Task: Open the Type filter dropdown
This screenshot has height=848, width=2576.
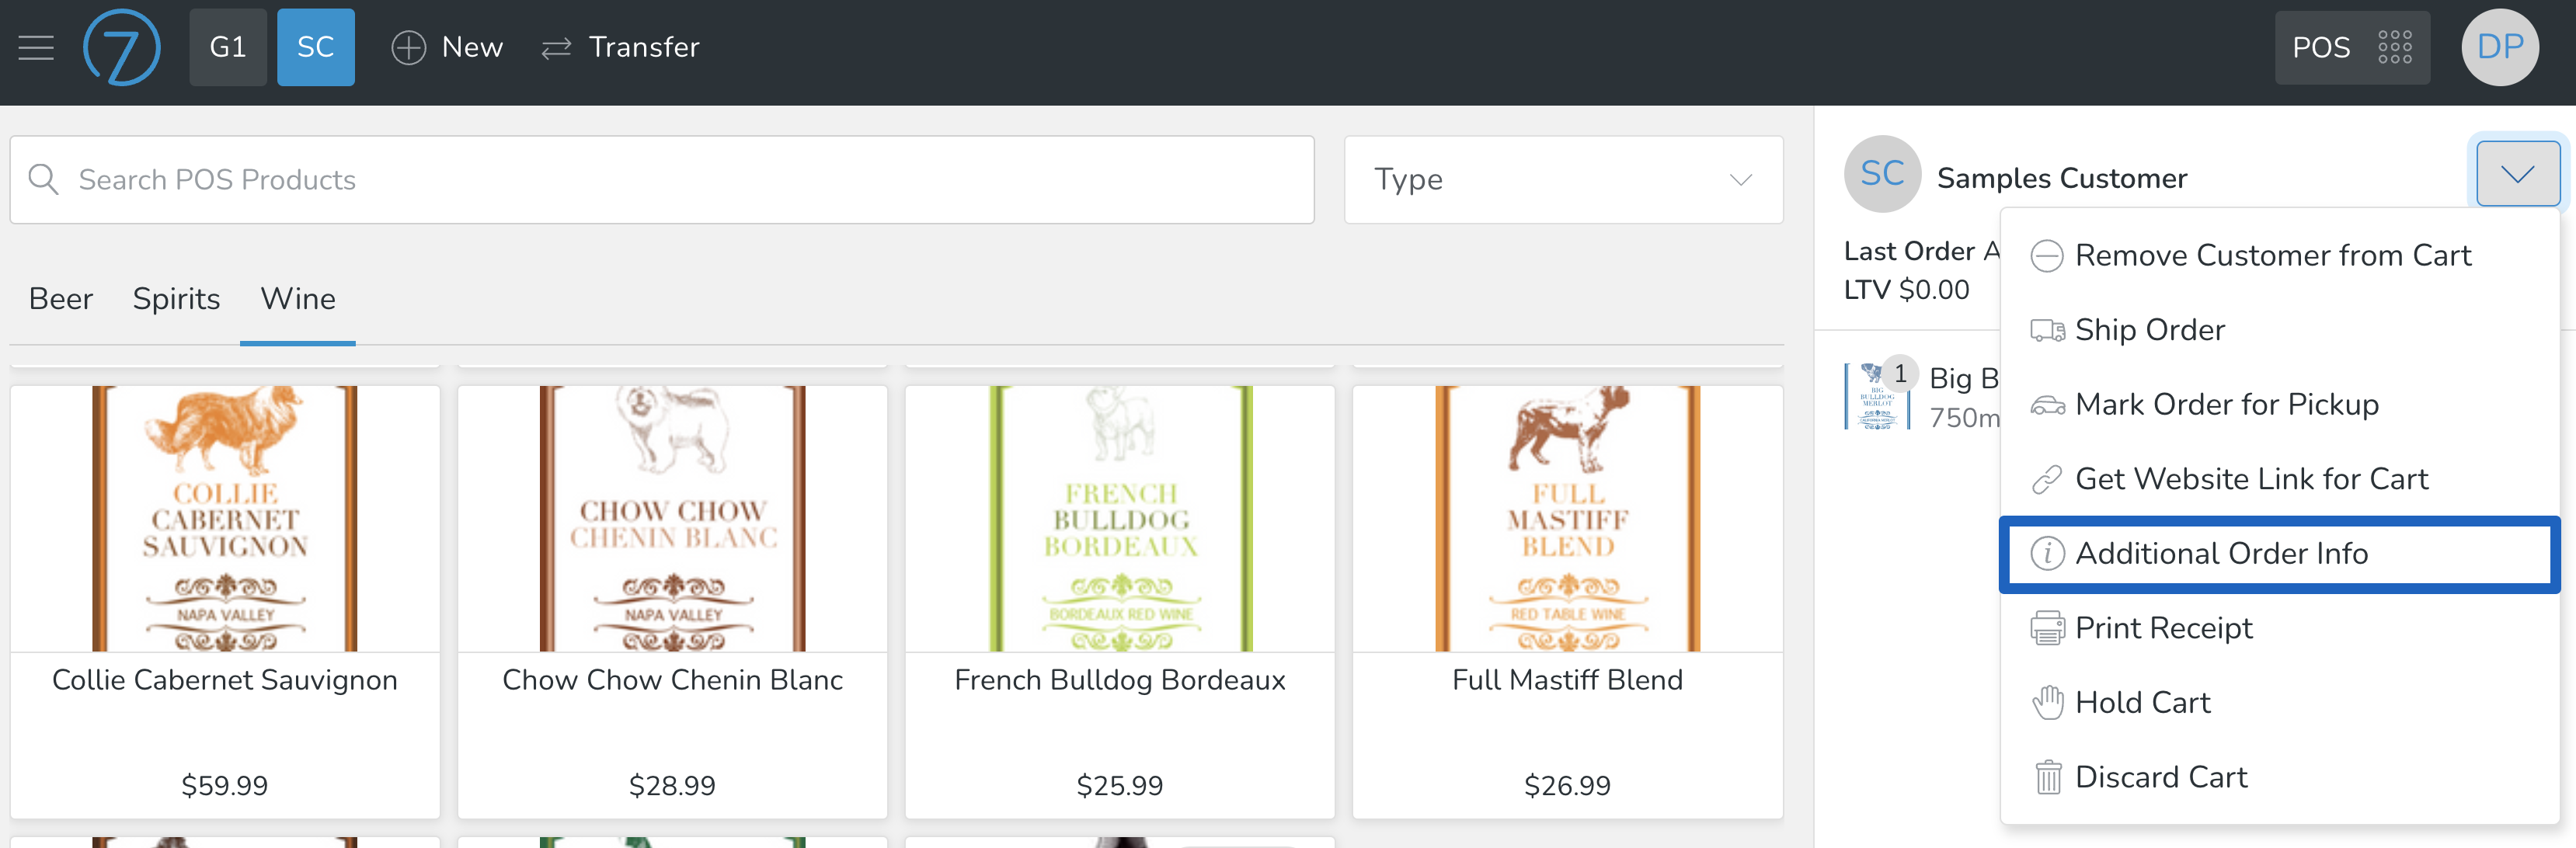Action: pos(1562,179)
